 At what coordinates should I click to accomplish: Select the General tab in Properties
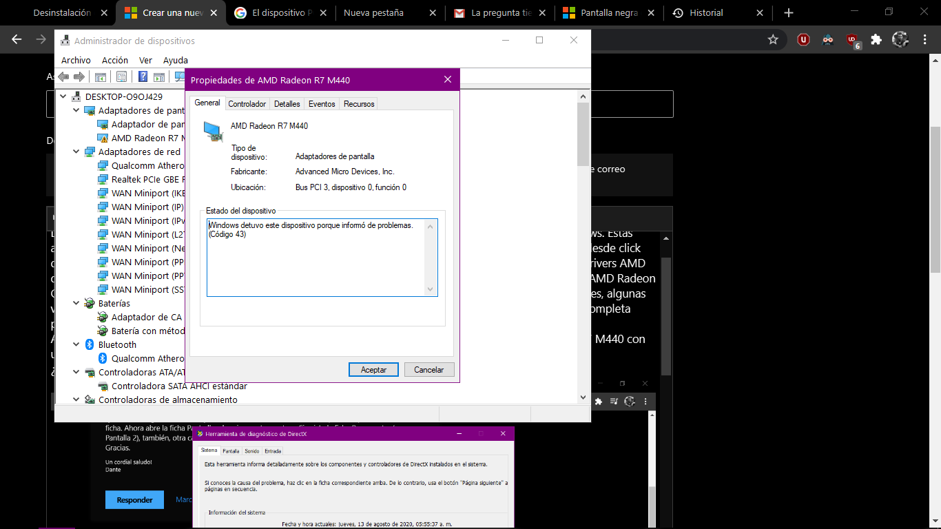(207, 103)
